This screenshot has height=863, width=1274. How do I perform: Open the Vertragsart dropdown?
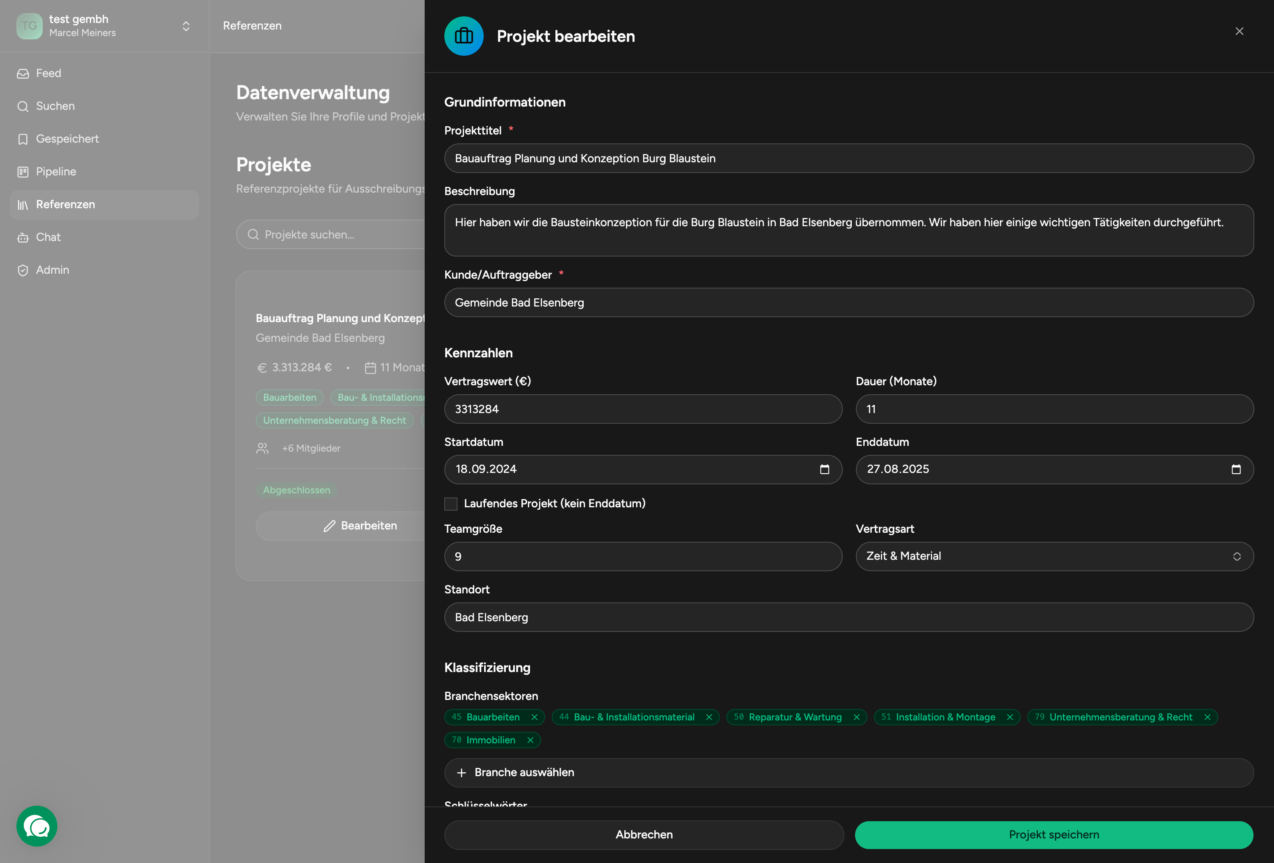click(x=1054, y=556)
